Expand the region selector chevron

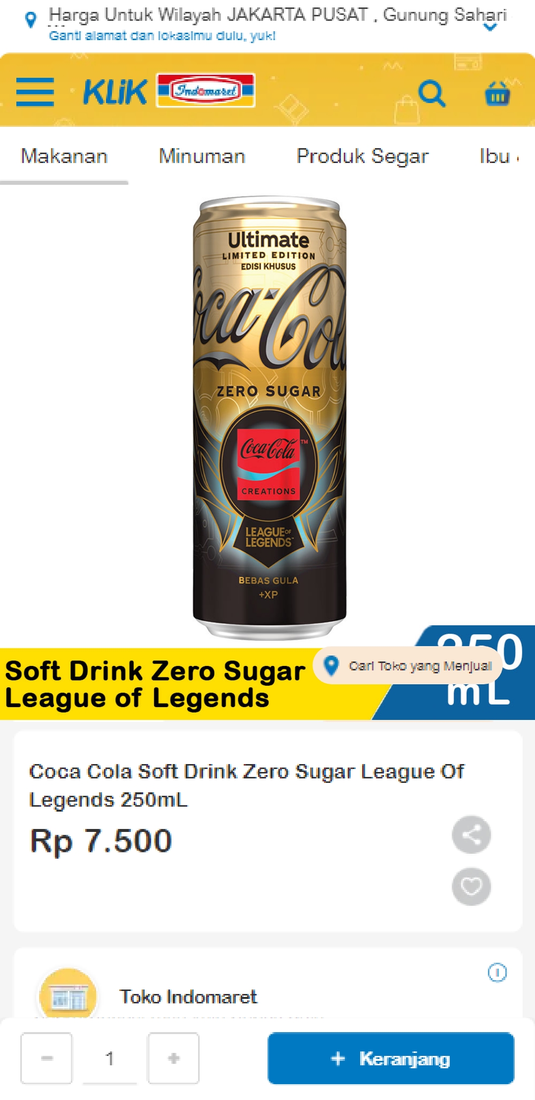pos(490,28)
